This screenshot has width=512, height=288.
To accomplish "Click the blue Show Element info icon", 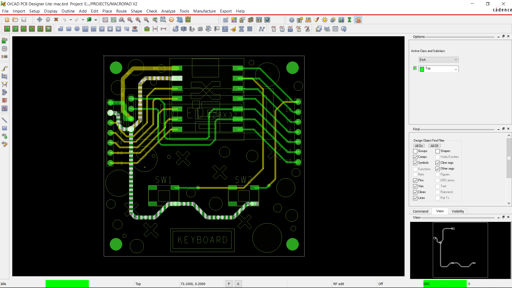I will pos(292,20).
